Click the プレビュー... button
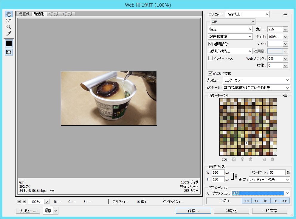 pos(28,211)
